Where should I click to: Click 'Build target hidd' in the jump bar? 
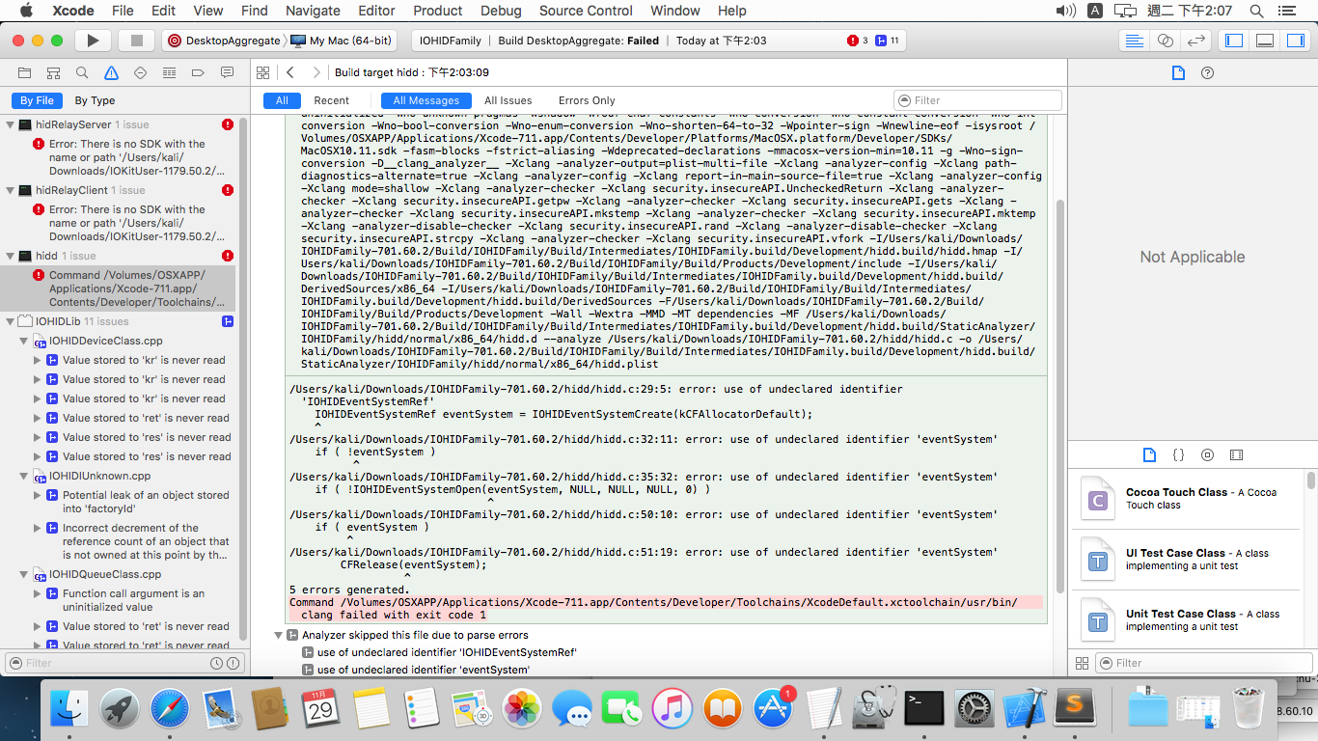click(x=412, y=72)
